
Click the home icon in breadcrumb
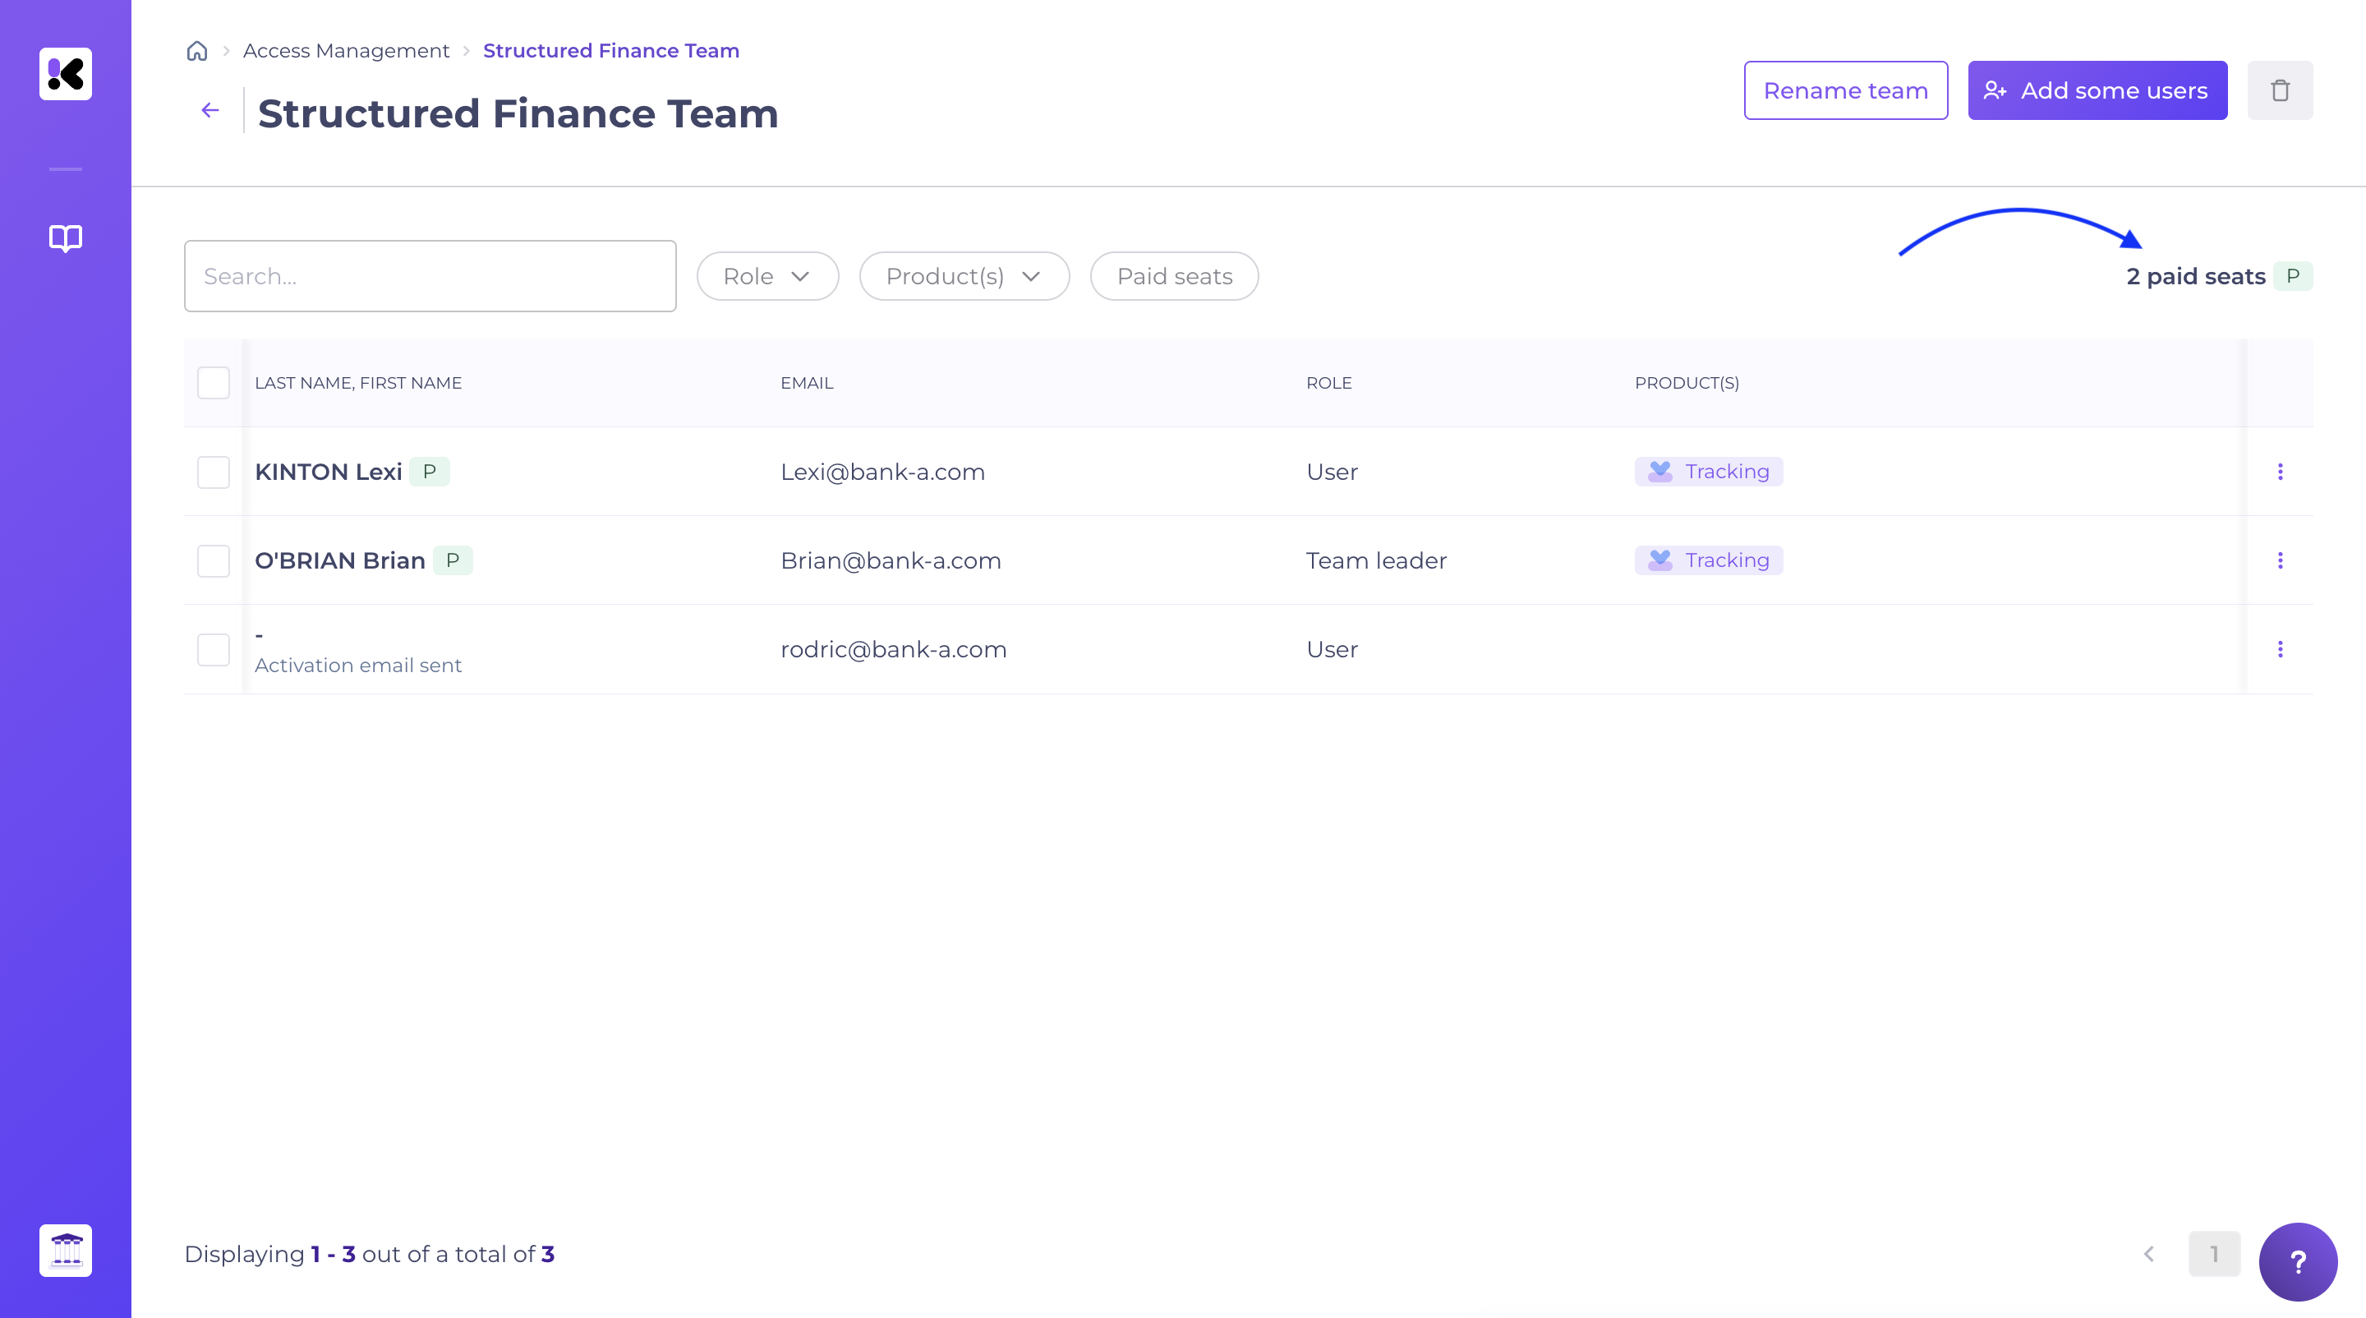coord(196,50)
